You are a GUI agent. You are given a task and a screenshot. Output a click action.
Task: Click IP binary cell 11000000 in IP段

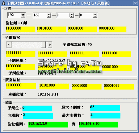pyautogui.click(x=20, y=29)
